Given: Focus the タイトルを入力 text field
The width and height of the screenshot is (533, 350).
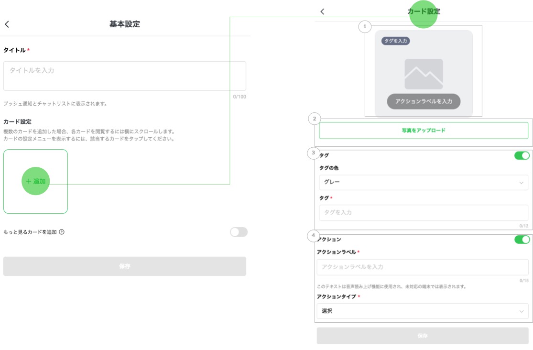Looking at the screenshot, I should pos(125,76).
